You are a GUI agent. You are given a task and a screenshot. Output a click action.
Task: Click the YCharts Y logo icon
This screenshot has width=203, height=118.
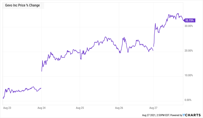(185, 115)
